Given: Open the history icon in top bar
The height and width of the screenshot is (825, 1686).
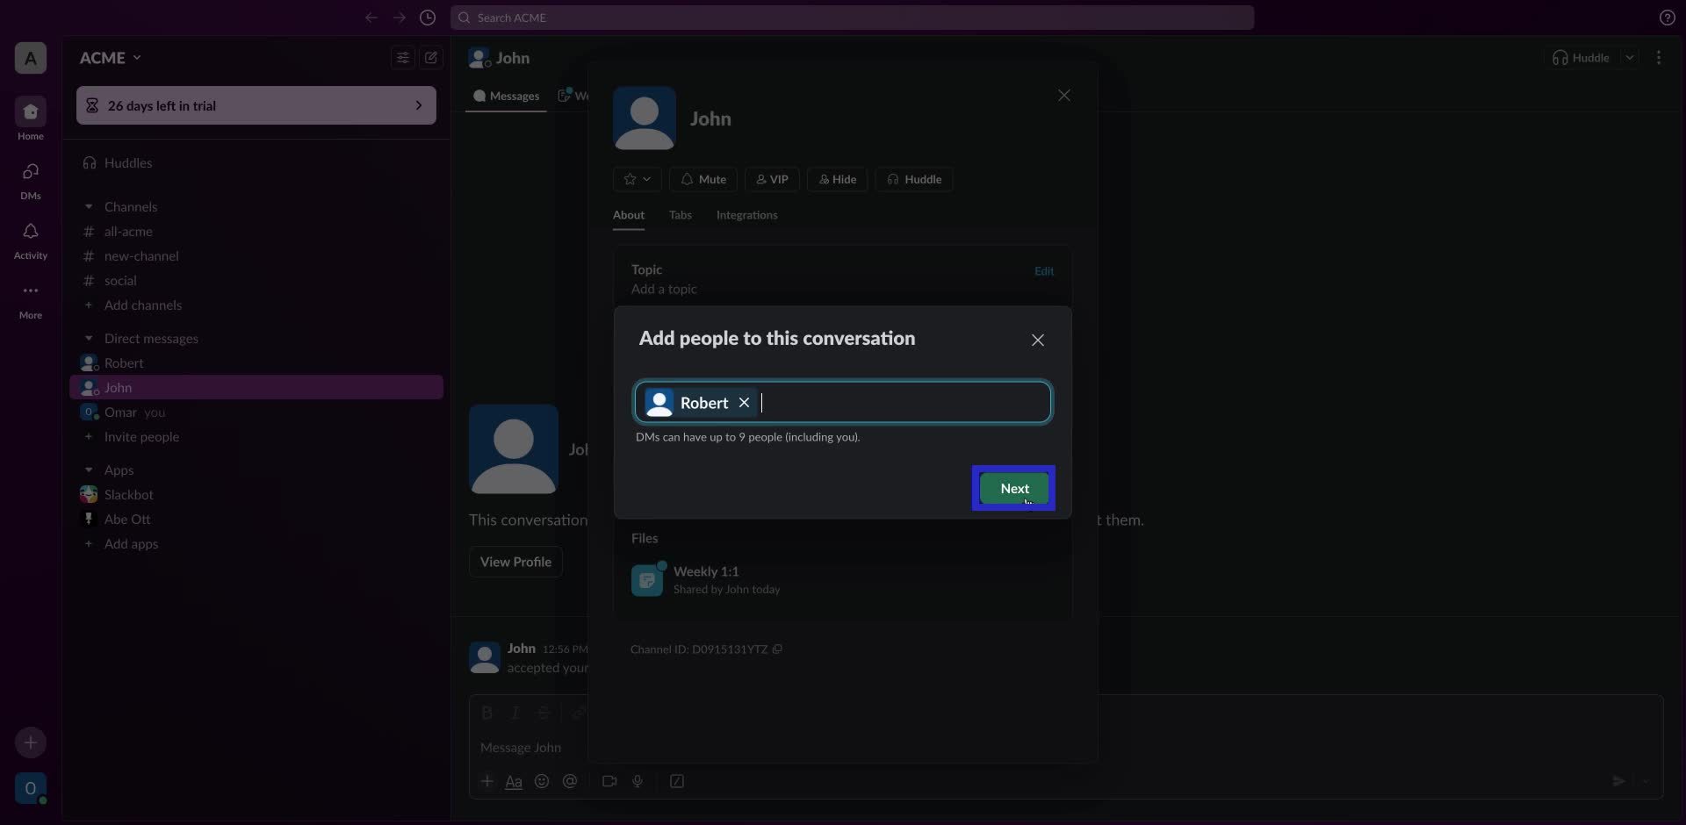Looking at the screenshot, I should 428,18.
